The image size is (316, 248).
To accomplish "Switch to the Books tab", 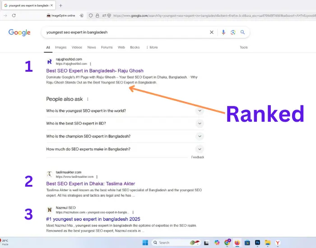I will click(135, 47).
